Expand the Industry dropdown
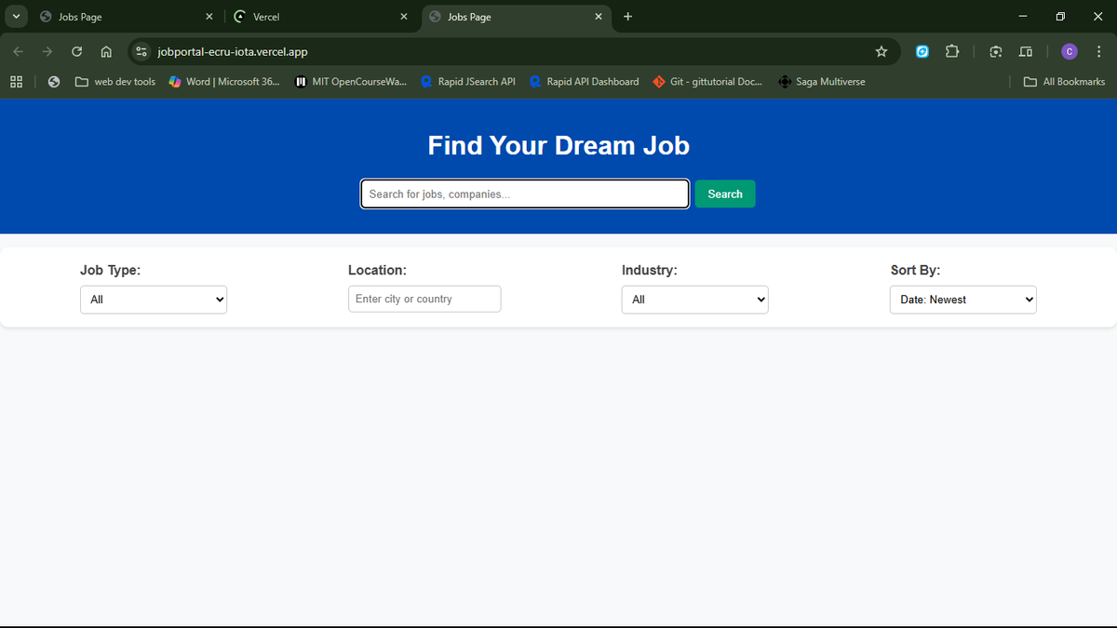The height and width of the screenshot is (628, 1117). point(695,300)
